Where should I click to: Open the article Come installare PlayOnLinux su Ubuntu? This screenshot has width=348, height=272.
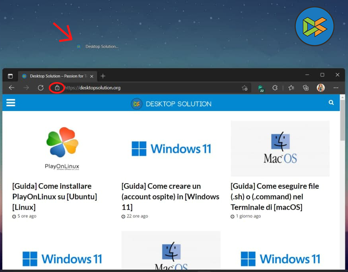pos(55,197)
